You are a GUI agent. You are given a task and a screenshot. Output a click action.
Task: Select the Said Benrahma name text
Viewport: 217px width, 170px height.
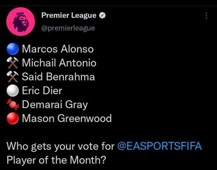point(58,76)
